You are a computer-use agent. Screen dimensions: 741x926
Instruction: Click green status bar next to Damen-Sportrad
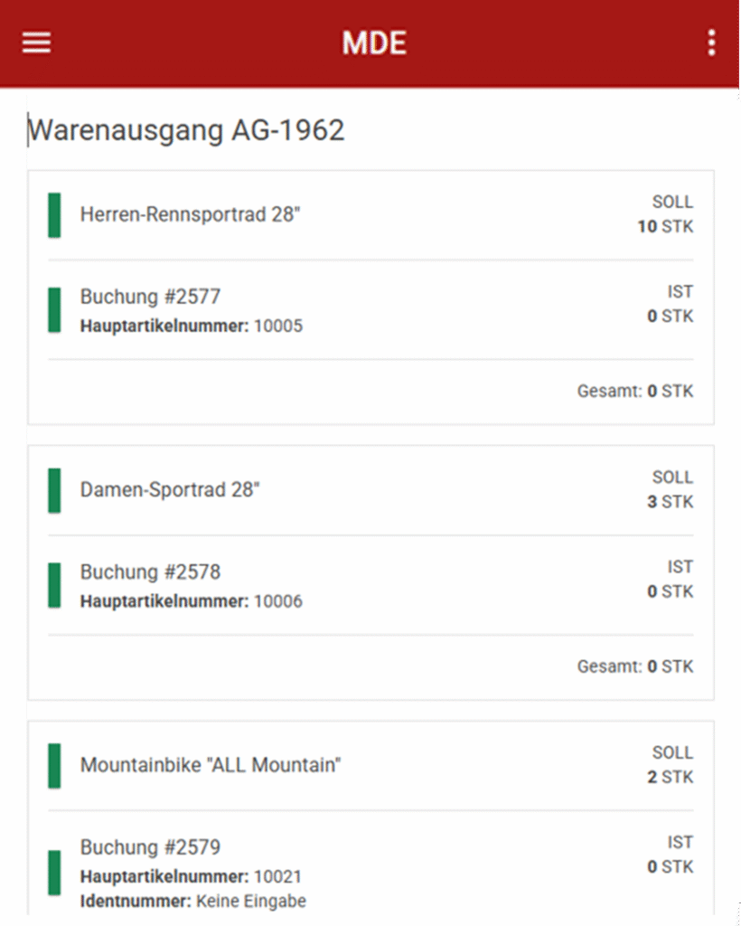click(54, 490)
